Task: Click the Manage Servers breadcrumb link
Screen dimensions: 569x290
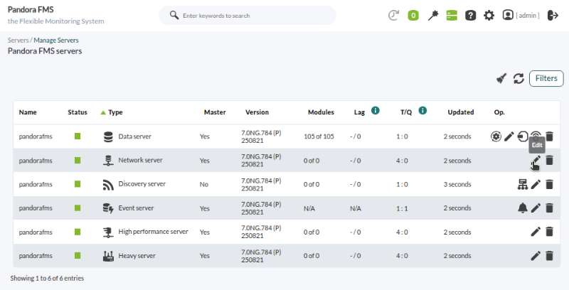Action: click(56, 41)
